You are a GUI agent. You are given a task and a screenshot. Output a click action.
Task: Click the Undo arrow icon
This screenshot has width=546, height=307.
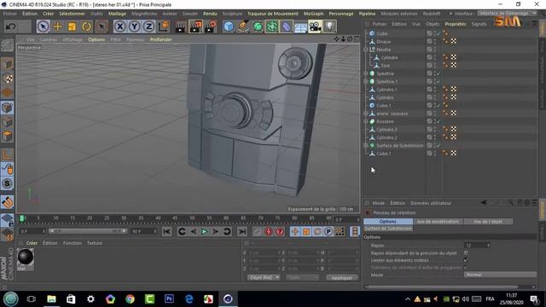[11, 26]
